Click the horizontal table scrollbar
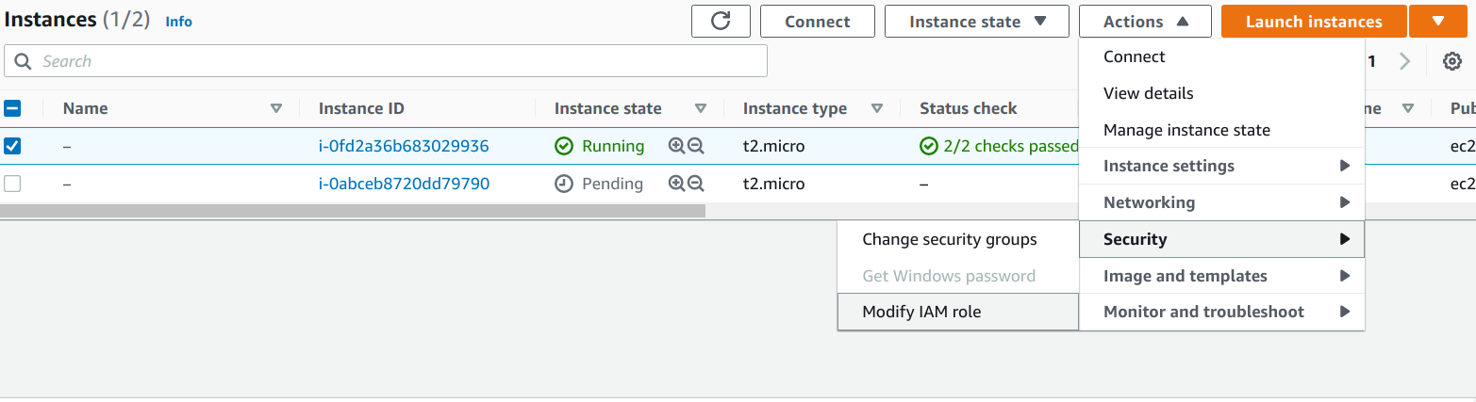The image size is (1476, 402). (x=353, y=211)
